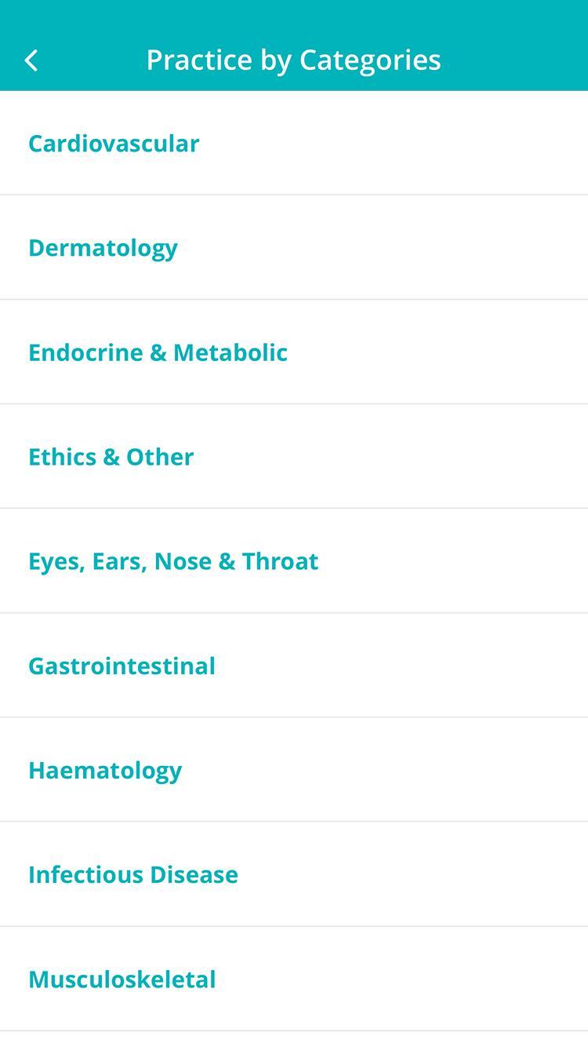The image size is (588, 1047).
Task: Select Eyes, Ears, Nose & Throat
Action: tap(173, 561)
